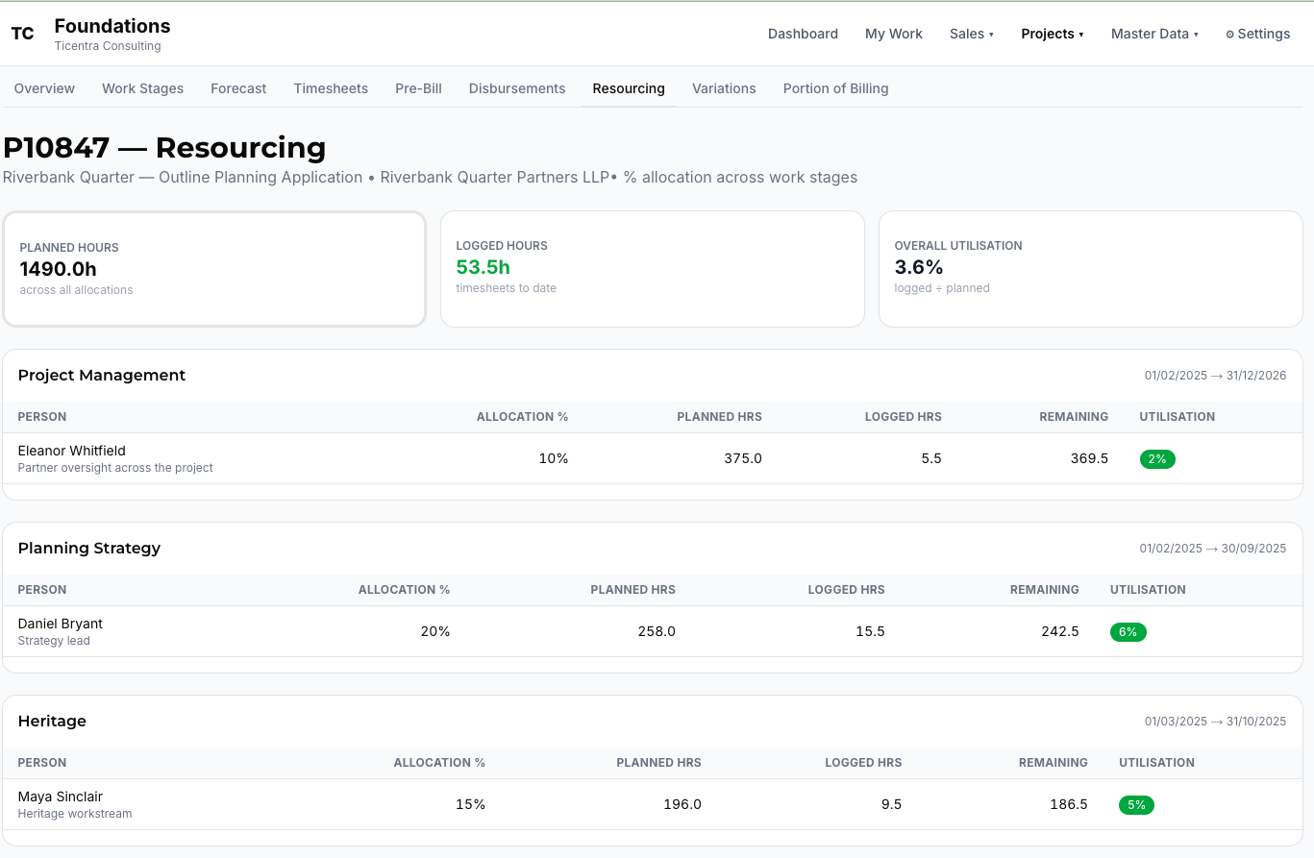Open the Pre-Bill tab

[x=418, y=88]
